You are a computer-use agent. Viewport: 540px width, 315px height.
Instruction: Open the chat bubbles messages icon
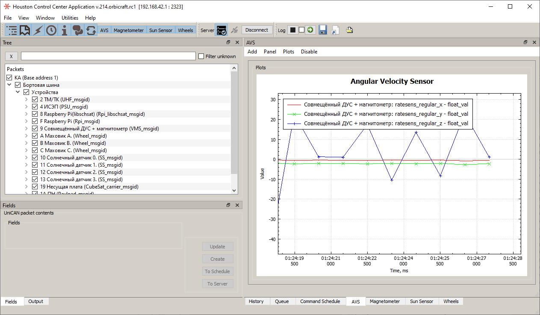(77, 30)
